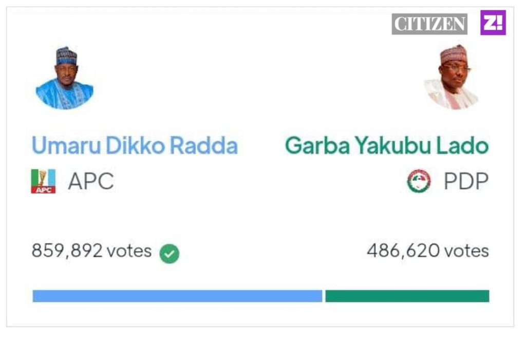
Task: Select the Umaru Dikko Radda name link
Action: tap(135, 146)
